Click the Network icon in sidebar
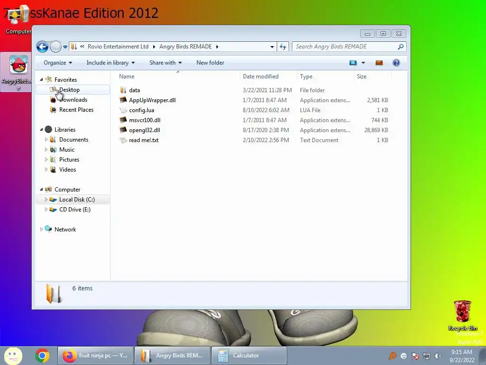The height and width of the screenshot is (365, 486). 48,229
